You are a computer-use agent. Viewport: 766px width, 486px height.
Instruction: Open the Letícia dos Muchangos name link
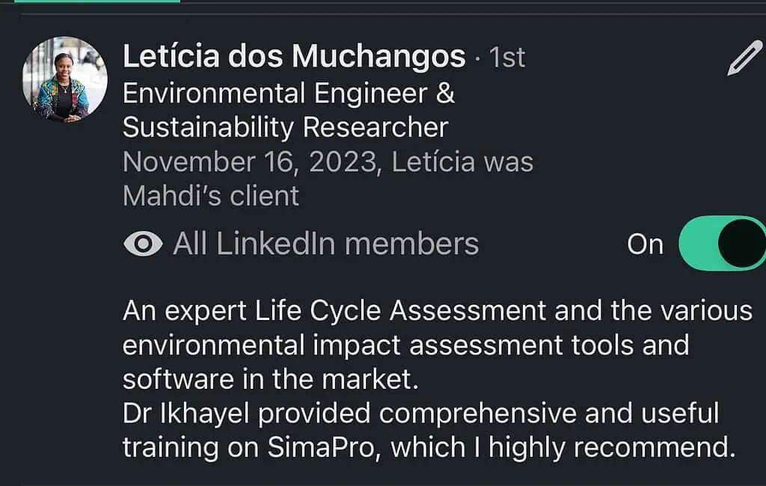(294, 56)
